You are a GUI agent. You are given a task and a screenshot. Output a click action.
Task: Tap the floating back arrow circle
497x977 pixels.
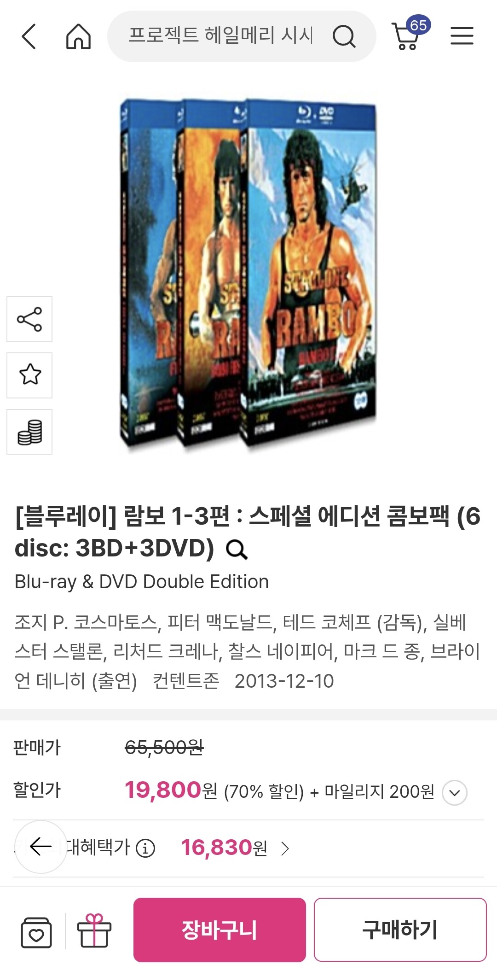pos(41,847)
